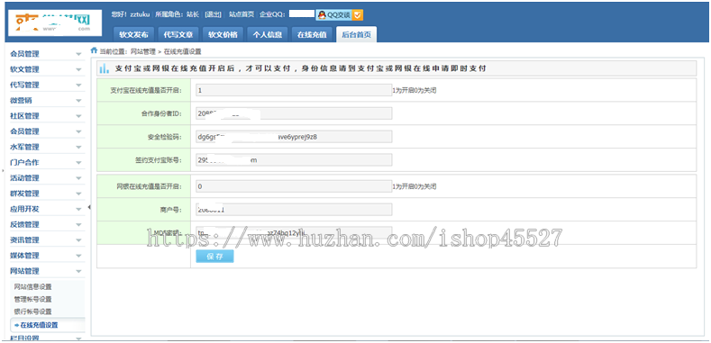Image resolution: width=711 pixels, height=343 pixels.
Task: Click the 合作身份者ID input field
Action: pos(294,113)
